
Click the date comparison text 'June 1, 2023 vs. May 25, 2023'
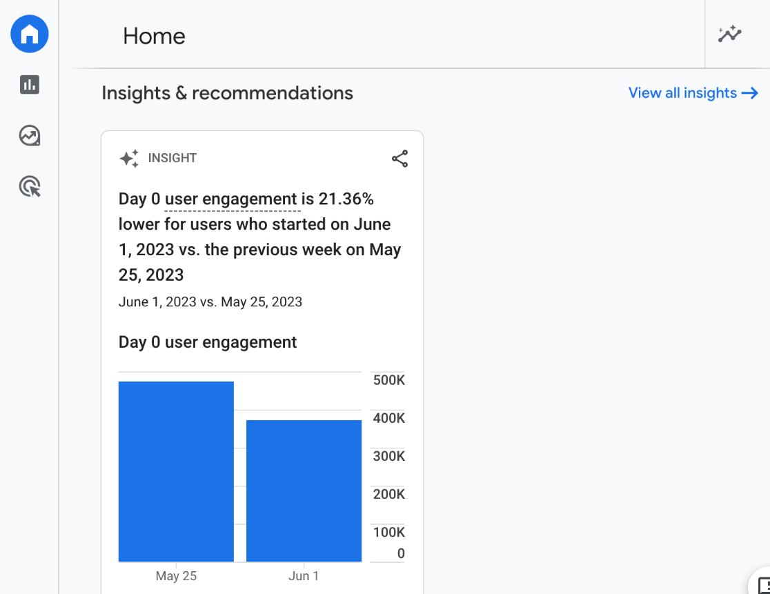coord(209,301)
